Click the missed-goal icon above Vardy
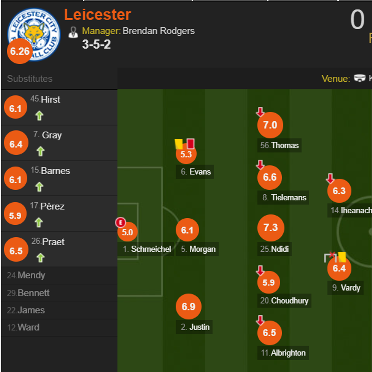The width and height of the screenshot is (372, 372). (330, 257)
